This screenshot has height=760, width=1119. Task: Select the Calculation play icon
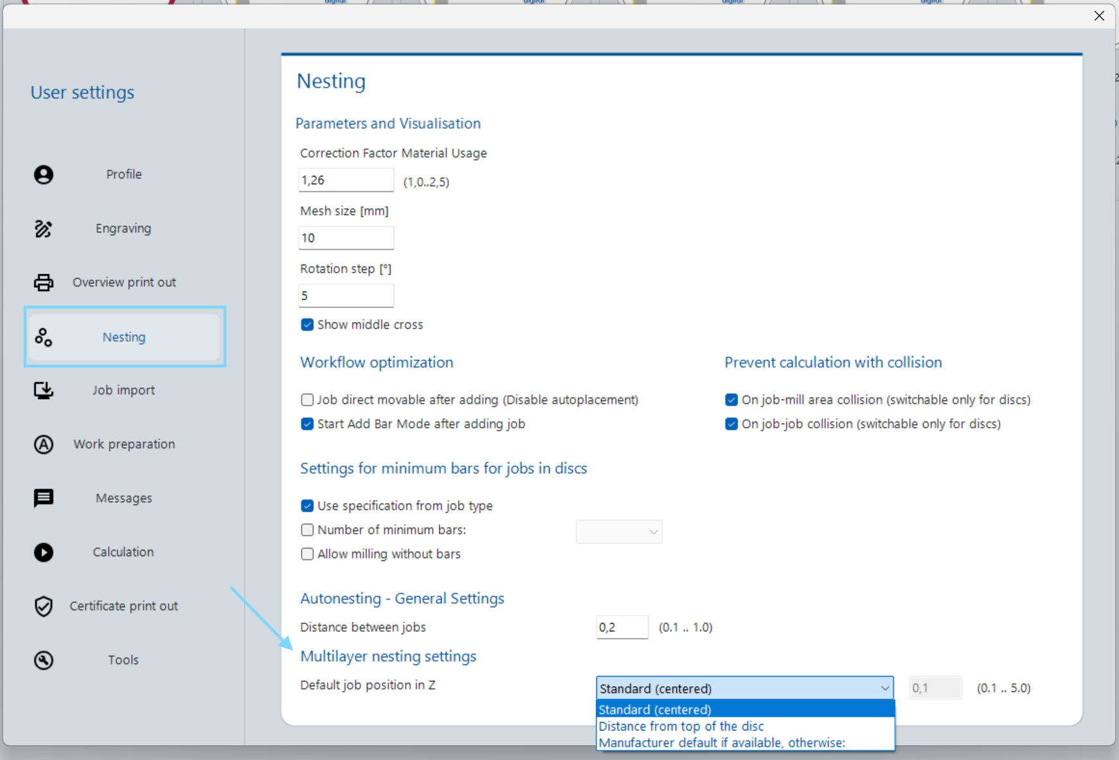(x=43, y=552)
